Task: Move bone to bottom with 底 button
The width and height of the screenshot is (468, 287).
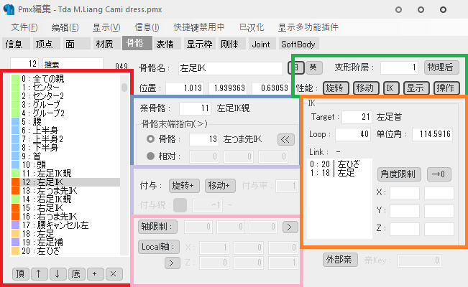Action: tap(76, 274)
